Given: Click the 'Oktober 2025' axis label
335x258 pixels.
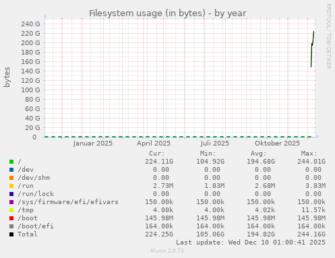Looking at the screenshot, I should coord(277,143).
